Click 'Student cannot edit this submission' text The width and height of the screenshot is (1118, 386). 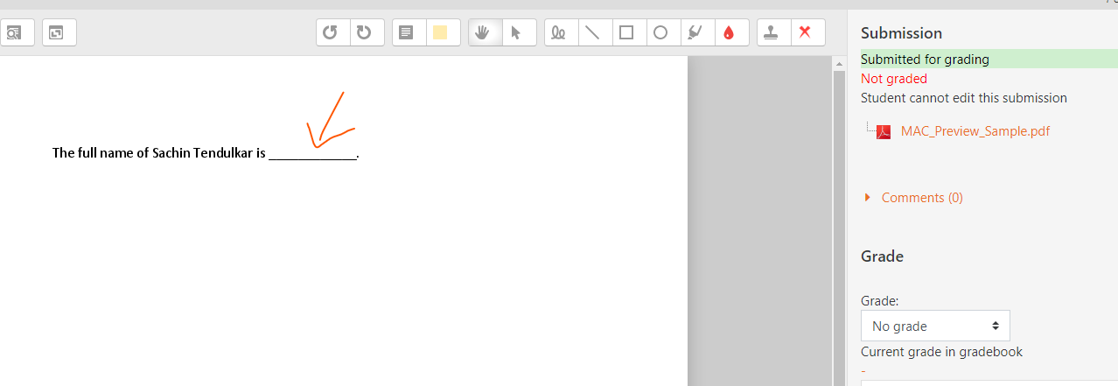964,98
